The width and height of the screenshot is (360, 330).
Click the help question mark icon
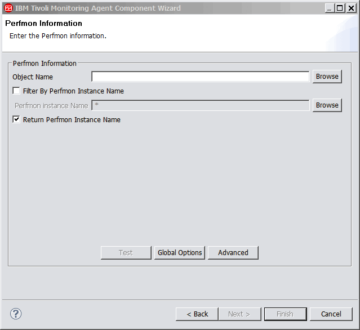pos(16,314)
